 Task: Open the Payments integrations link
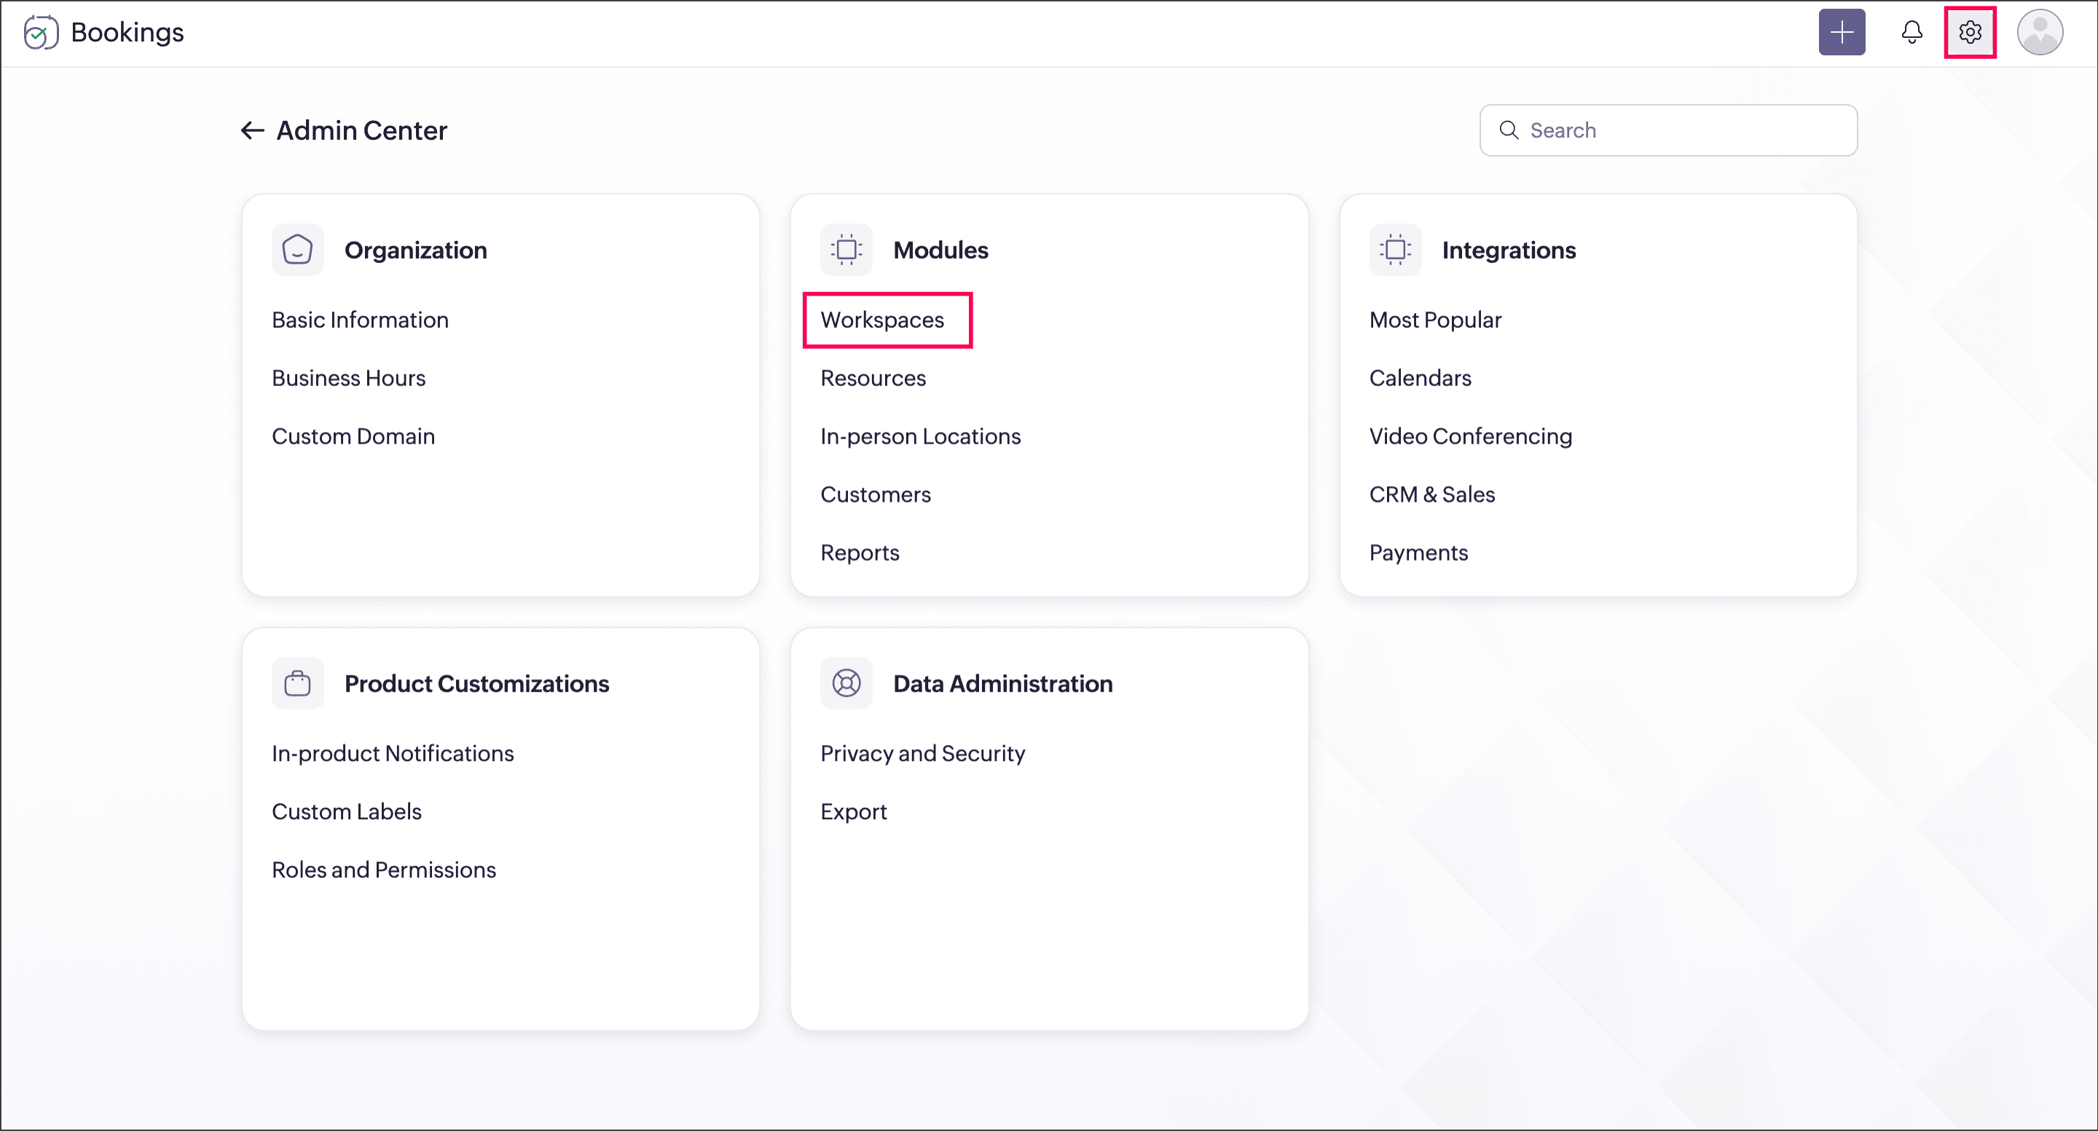click(1417, 553)
